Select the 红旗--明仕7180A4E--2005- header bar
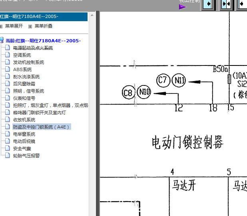The height and width of the screenshot is (216, 247). tap(44, 16)
